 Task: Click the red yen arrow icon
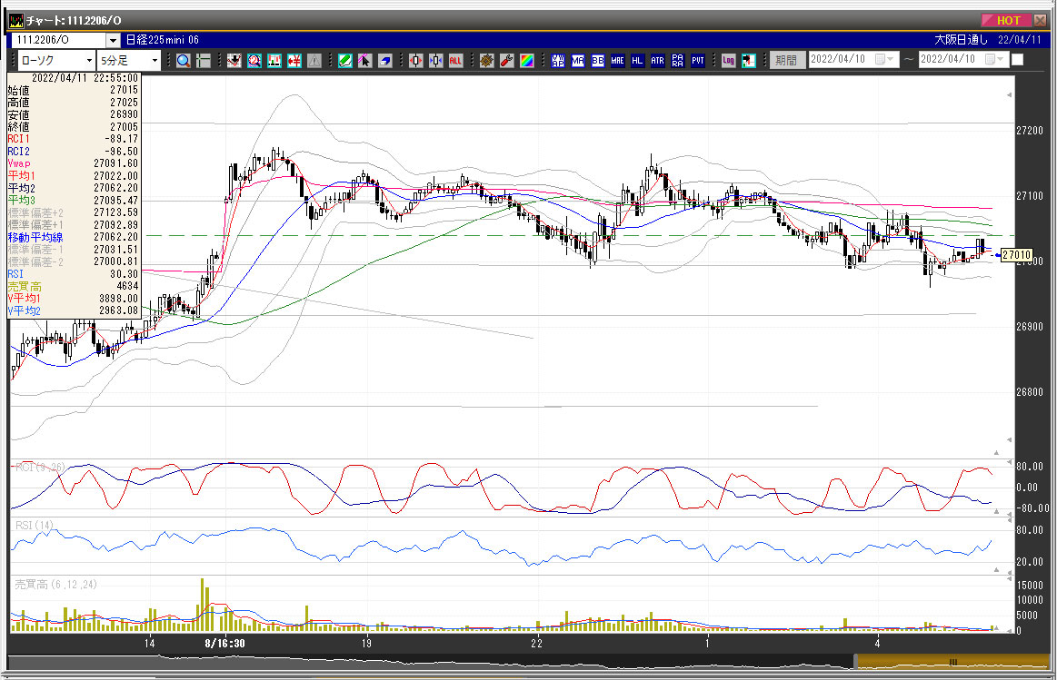click(x=294, y=61)
